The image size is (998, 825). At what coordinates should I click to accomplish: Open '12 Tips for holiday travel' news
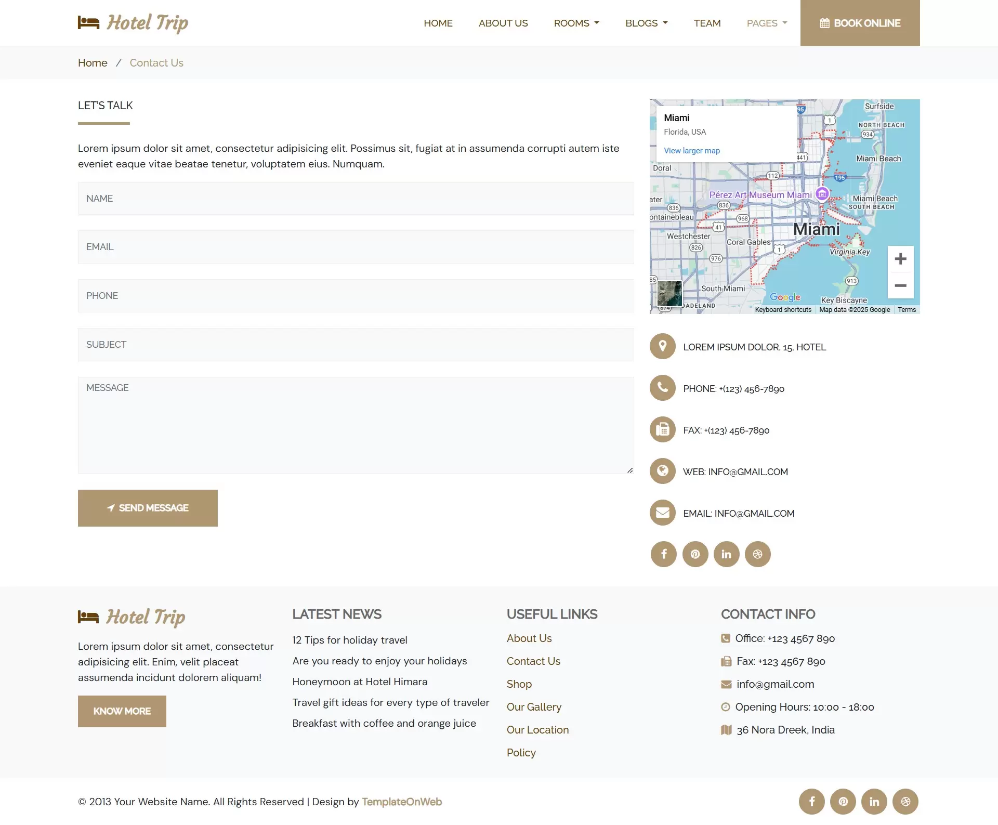pos(350,640)
